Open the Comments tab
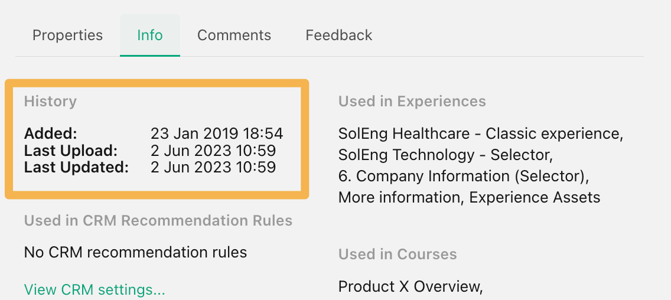671x300 pixels. (234, 35)
